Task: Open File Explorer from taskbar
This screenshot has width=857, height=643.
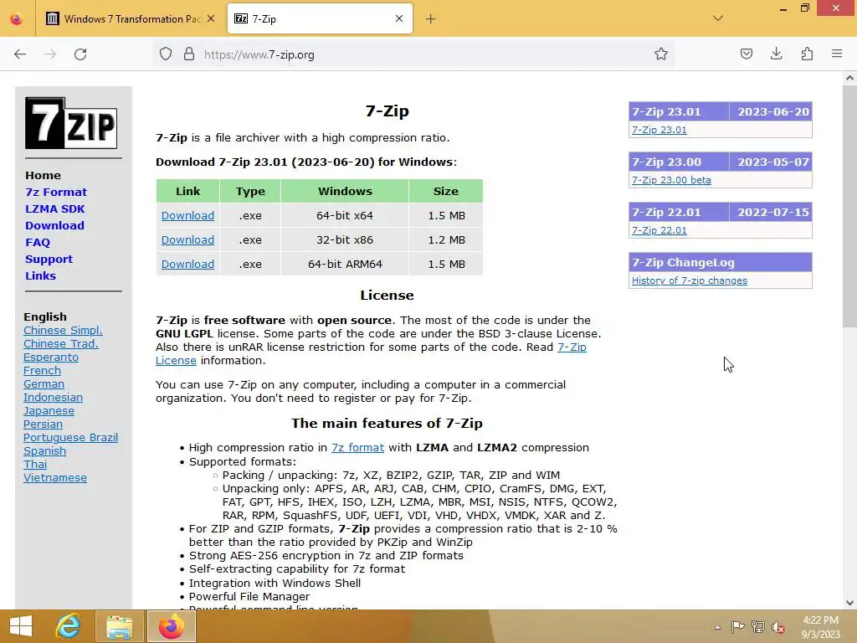Action: click(x=119, y=626)
